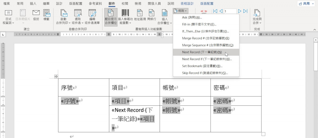Select Ask (詢問) rule
318x138 pixels.
206,17
